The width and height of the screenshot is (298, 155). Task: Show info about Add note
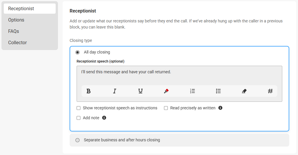[x=104, y=117]
